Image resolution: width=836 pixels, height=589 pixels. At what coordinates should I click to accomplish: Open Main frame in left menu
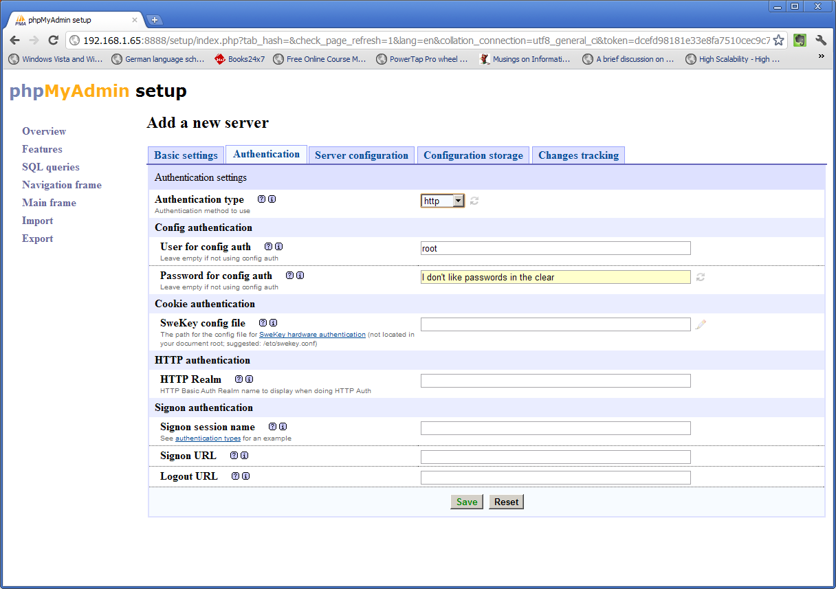pos(49,203)
